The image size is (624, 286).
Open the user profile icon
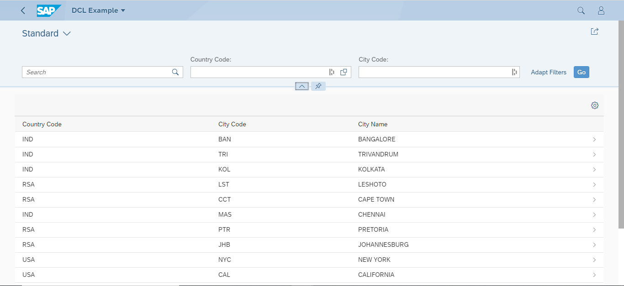[x=601, y=10]
